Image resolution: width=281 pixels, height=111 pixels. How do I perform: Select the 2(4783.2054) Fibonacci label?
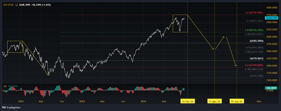pyautogui.click(x=256, y=41)
